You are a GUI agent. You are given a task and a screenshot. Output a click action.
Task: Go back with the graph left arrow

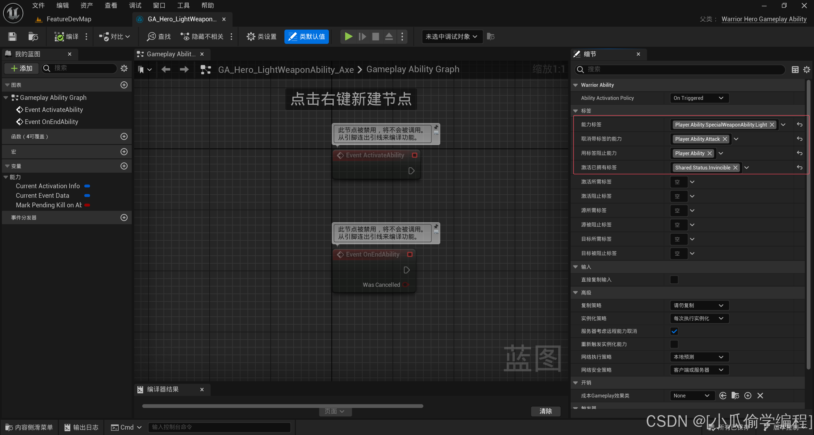(166, 69)
